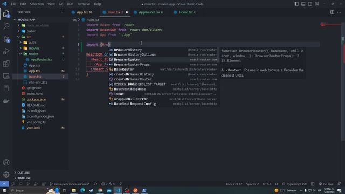
Task: Expand the node_modules folder
Action: [x=37, y=25]
